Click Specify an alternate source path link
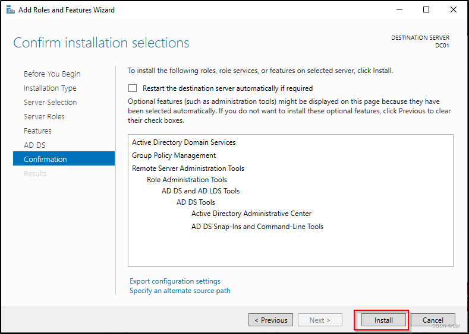Screen dimensions: 469x334 (x=180, y=291)
